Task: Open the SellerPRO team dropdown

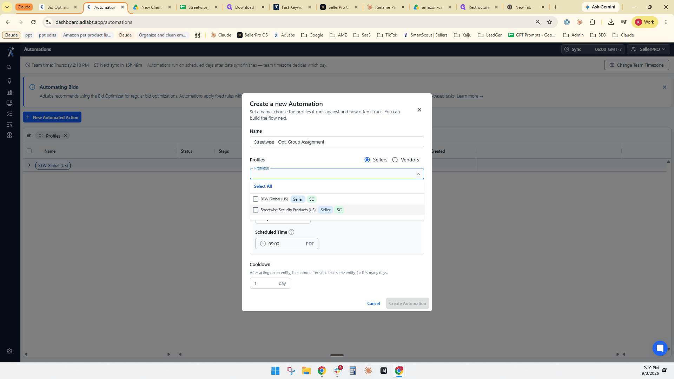Action: 648,49
